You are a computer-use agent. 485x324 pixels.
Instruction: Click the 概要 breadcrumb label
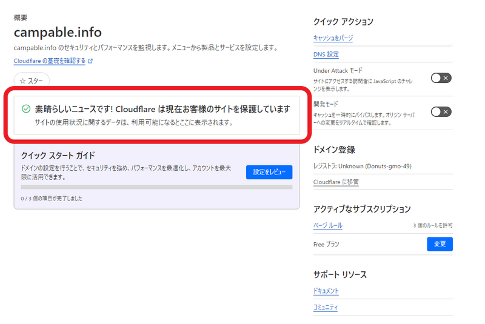(21, 18)
